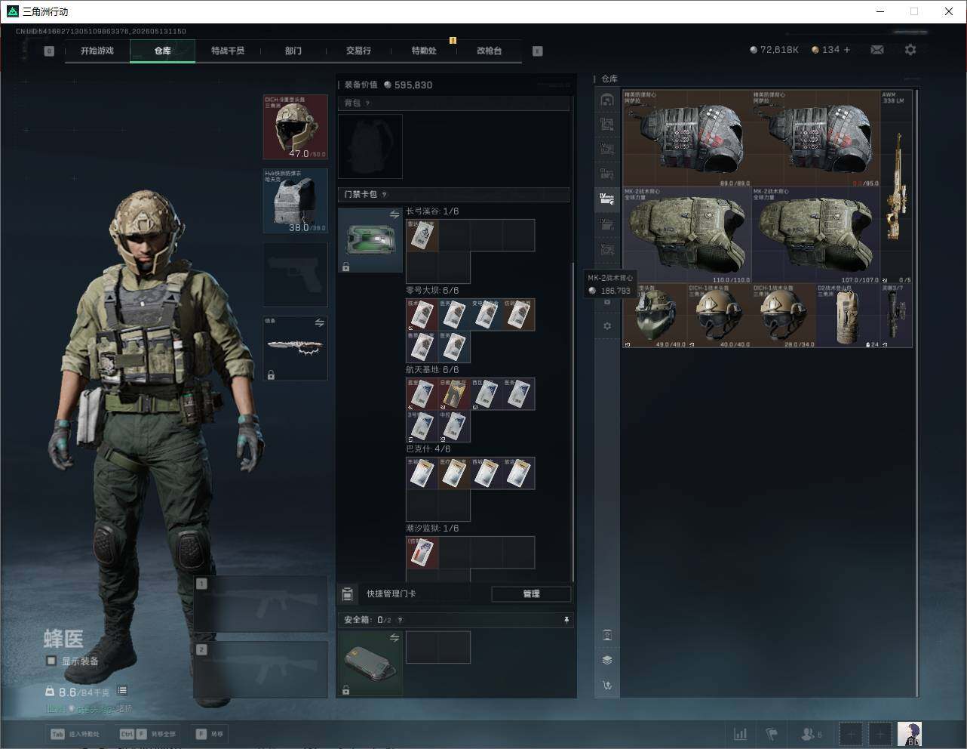
Task: Click the help icon next to 门禁卡包
Action: click(384, 195)
